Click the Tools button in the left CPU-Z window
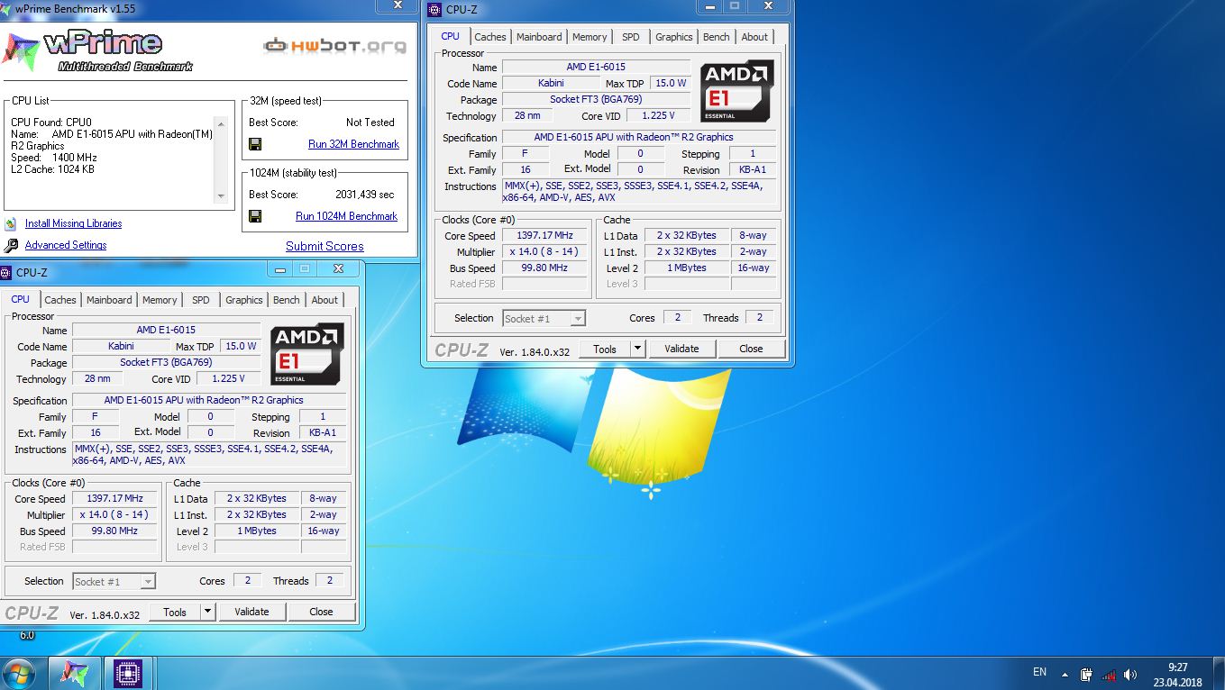Viewport: 1225px width, 690px height. 175,612
